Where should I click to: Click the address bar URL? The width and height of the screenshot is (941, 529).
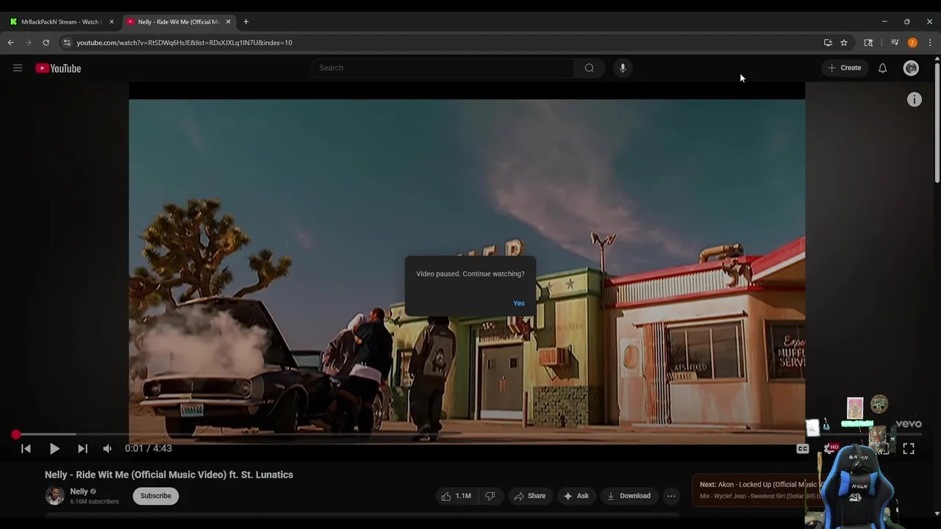(x=185, y=43)
